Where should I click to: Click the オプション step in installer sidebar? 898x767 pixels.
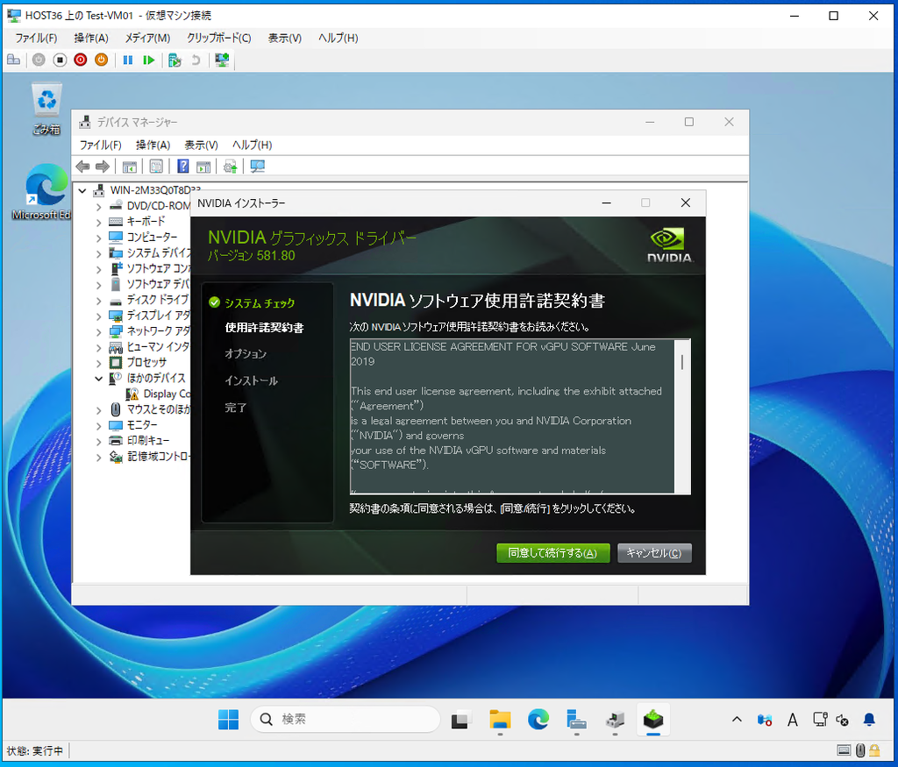click(x=246, y=354)
